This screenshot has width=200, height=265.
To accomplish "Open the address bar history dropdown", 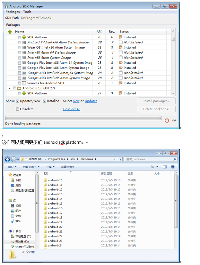I will pyautogui.click(x=115, y=159).
